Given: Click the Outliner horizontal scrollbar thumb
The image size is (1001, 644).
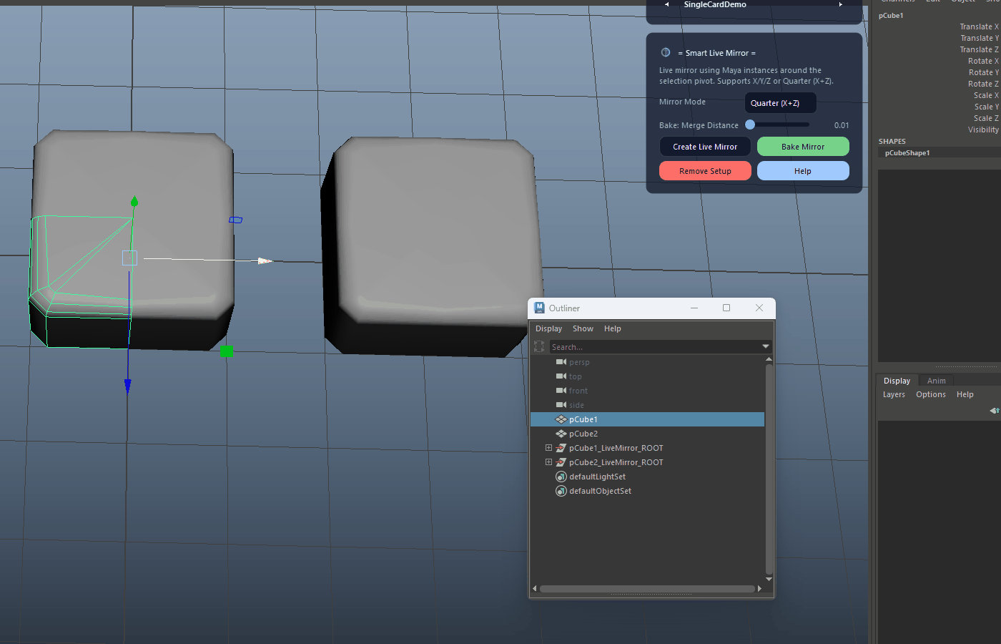Looking at the screenshot, I should tap(647, 589).
